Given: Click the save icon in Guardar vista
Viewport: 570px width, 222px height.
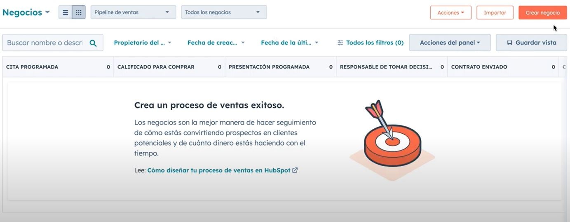Looking at the screenshot, I should (510, 43).
